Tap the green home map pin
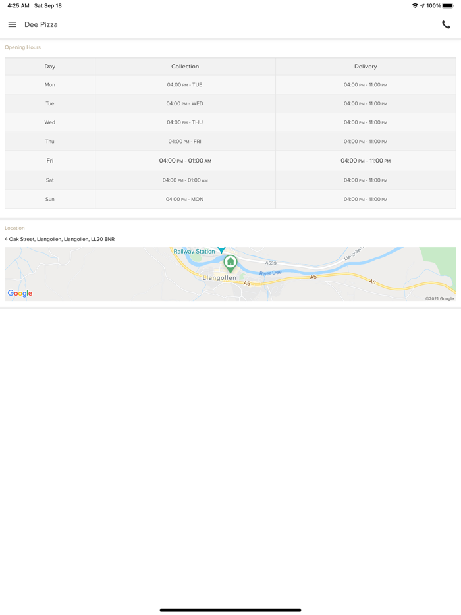Screen dimensions: 461x615 tap(230, 263)
